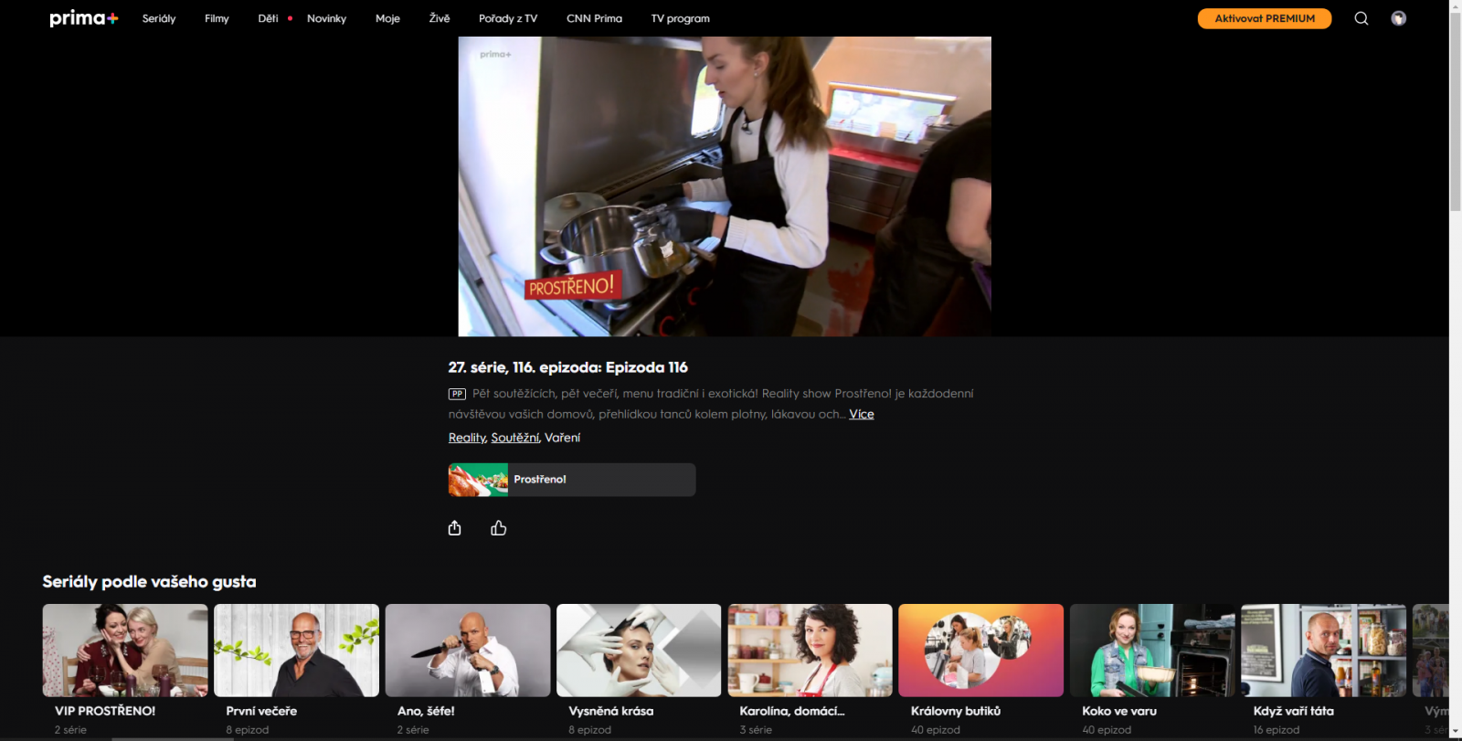
Task: Open the Děti section
Action: 268,18
